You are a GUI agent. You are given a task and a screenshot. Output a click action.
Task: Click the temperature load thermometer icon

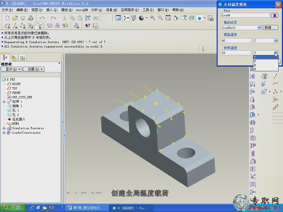[x=253, y=99]
